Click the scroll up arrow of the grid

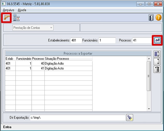point(149,59)
